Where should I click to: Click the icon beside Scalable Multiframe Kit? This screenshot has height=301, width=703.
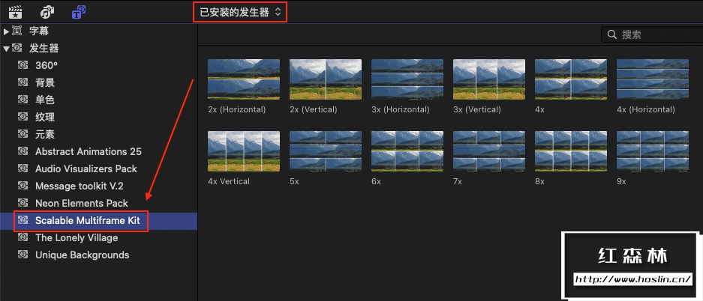tap(23, 220)
